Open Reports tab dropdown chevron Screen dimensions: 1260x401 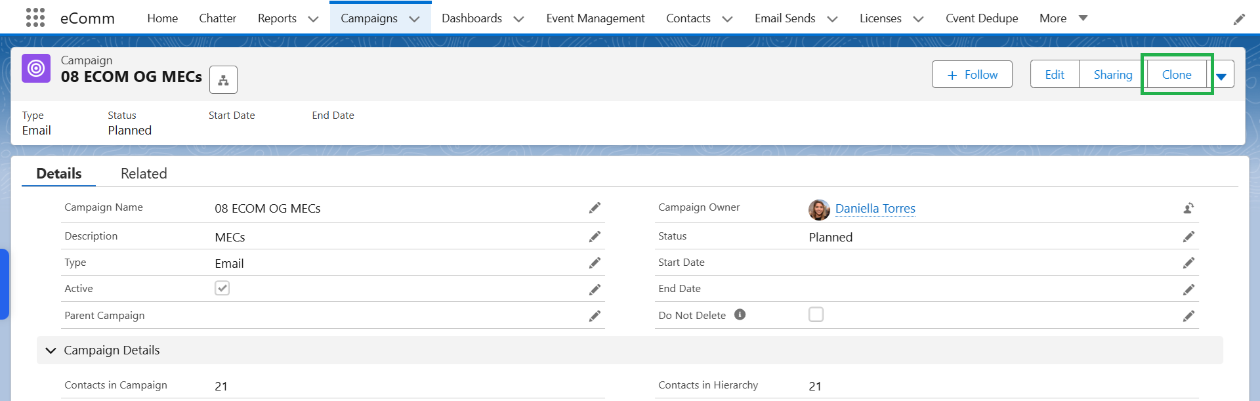coord(313,19)
